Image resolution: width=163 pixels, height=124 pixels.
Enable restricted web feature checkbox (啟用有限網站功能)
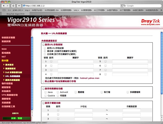[x=43, y=89]
